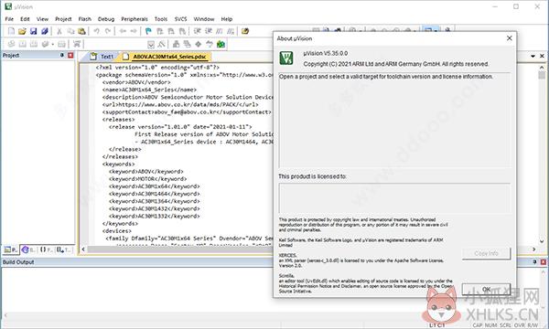
Task: Open the Debug menu
Action: pos(106,19)
